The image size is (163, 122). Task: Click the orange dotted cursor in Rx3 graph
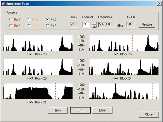click(55, 67)
